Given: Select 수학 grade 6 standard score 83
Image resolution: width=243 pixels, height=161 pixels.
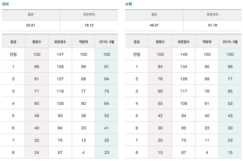Looking at the screenshot, I should (184, 128).
